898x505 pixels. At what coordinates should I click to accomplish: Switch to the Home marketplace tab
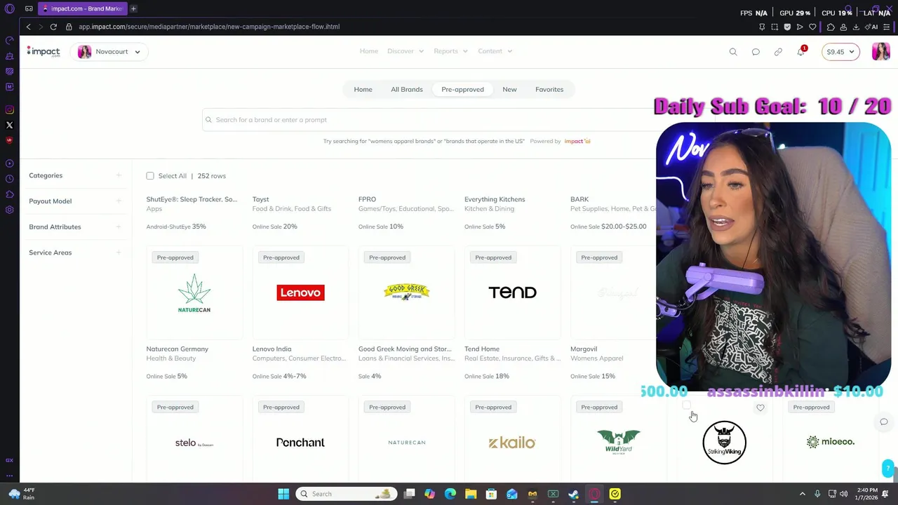click(x=363, y=89)
